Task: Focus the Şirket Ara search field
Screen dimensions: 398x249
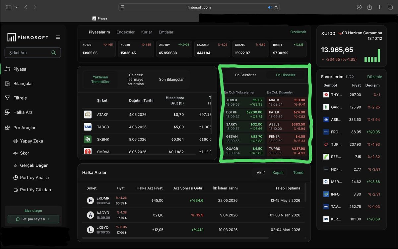Action: (x=33, y=52)
